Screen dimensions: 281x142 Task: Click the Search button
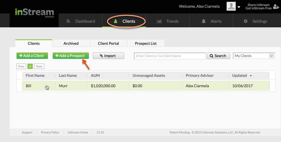tap(219, 56)
